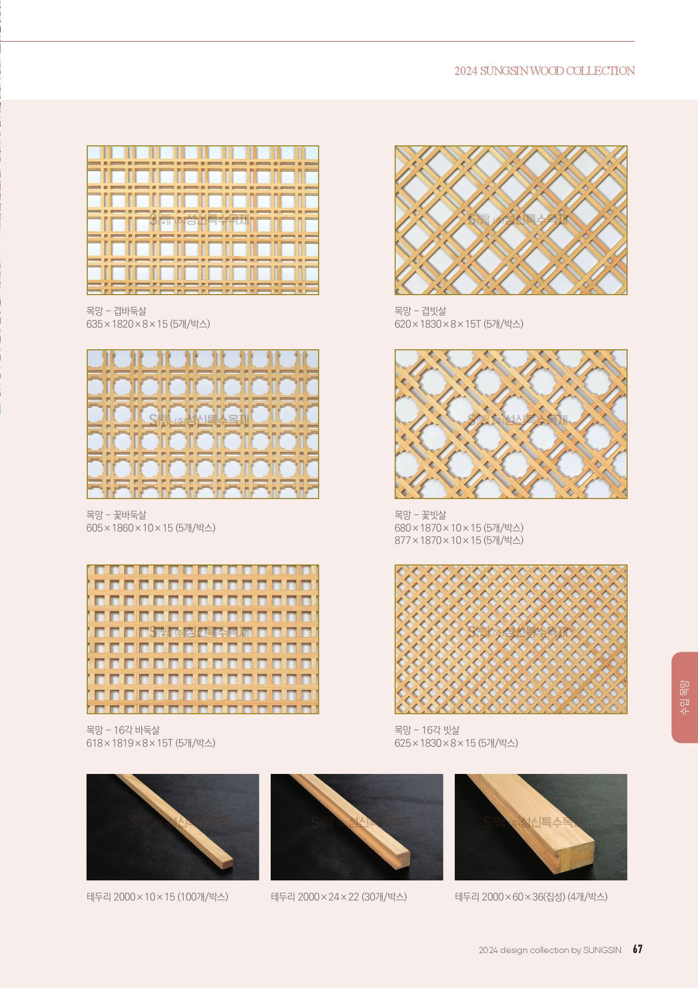Click the footer design collection by SUNGSIN text
This screenshot has width=698, height=988.
(550, 950)
